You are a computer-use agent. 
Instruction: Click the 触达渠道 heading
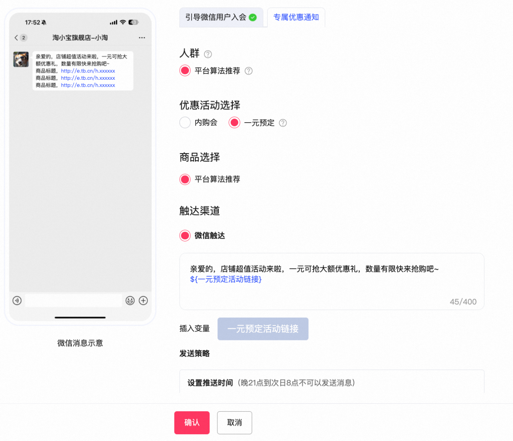(x=200, y=211)
